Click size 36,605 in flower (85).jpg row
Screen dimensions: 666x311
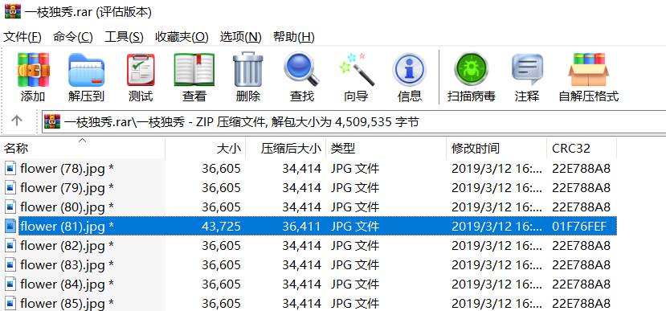[x=221, y=303]
